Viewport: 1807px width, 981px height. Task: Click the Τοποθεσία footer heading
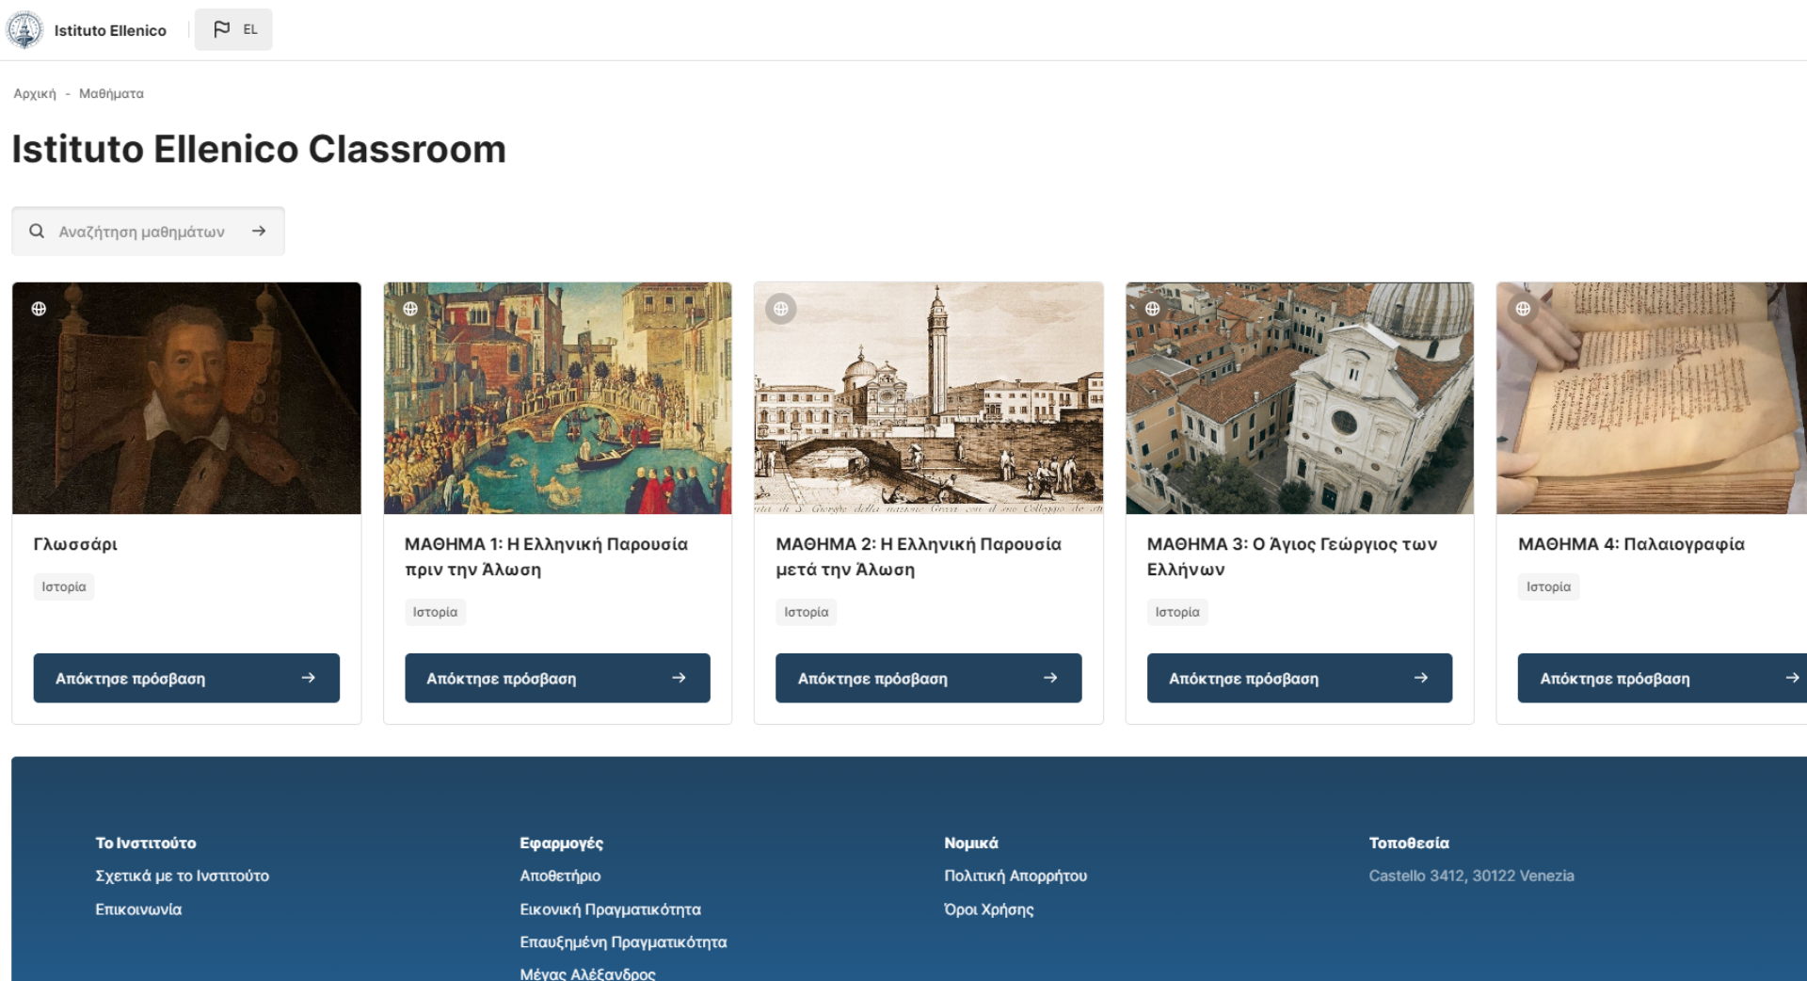click(1408, 843)
